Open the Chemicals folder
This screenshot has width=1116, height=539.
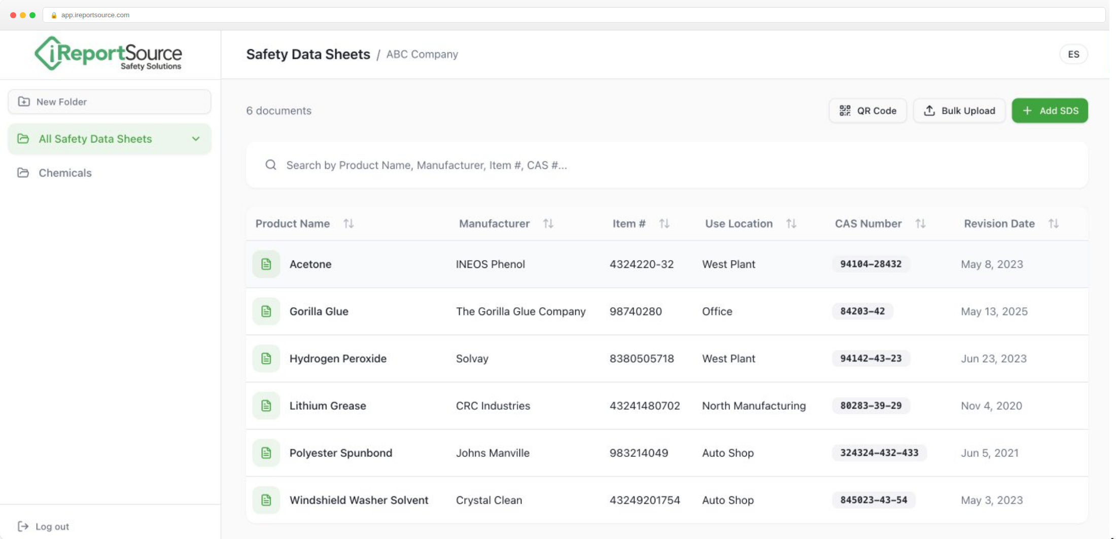110,172
